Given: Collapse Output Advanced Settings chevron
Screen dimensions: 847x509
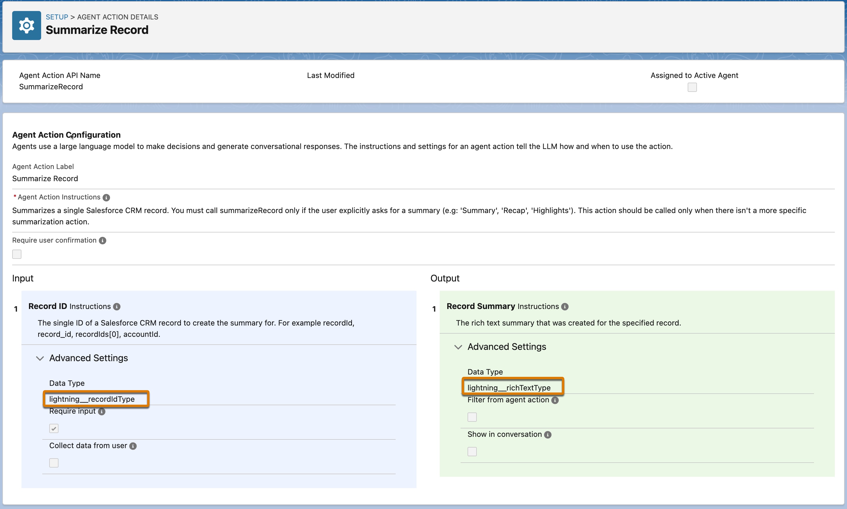Looking at the screenshot, I should (x=458, y=347).
